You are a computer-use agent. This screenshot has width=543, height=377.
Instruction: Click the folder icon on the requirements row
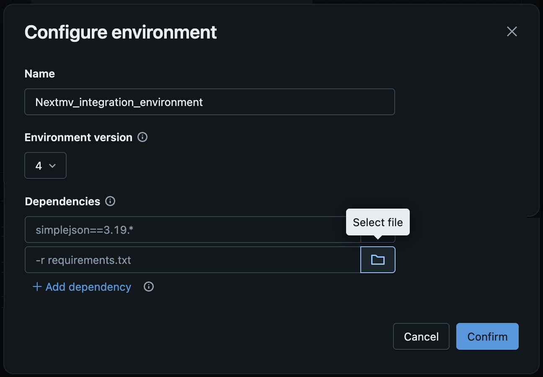[378, 260]
